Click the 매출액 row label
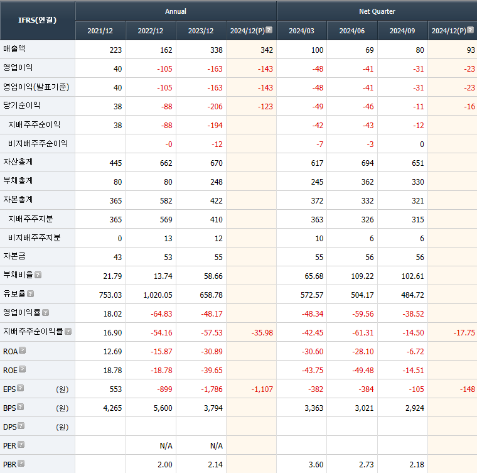 tap(14, 49)
